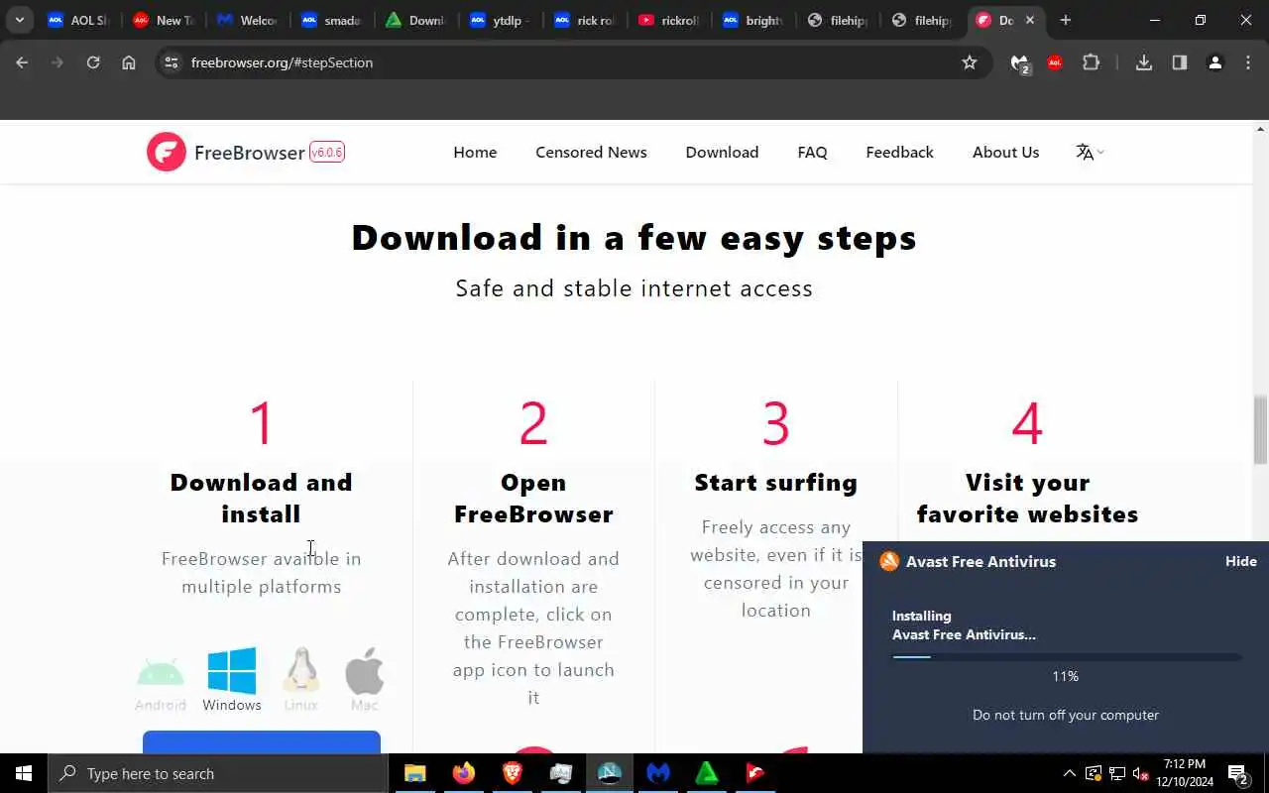Open the browser home page
Viewport: 1269px width, 793px height.
129,62
